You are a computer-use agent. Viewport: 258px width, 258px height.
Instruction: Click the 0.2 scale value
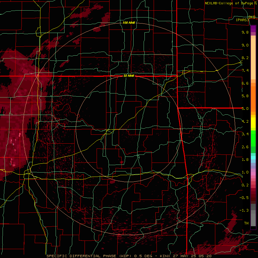click(x=245, y=185)
